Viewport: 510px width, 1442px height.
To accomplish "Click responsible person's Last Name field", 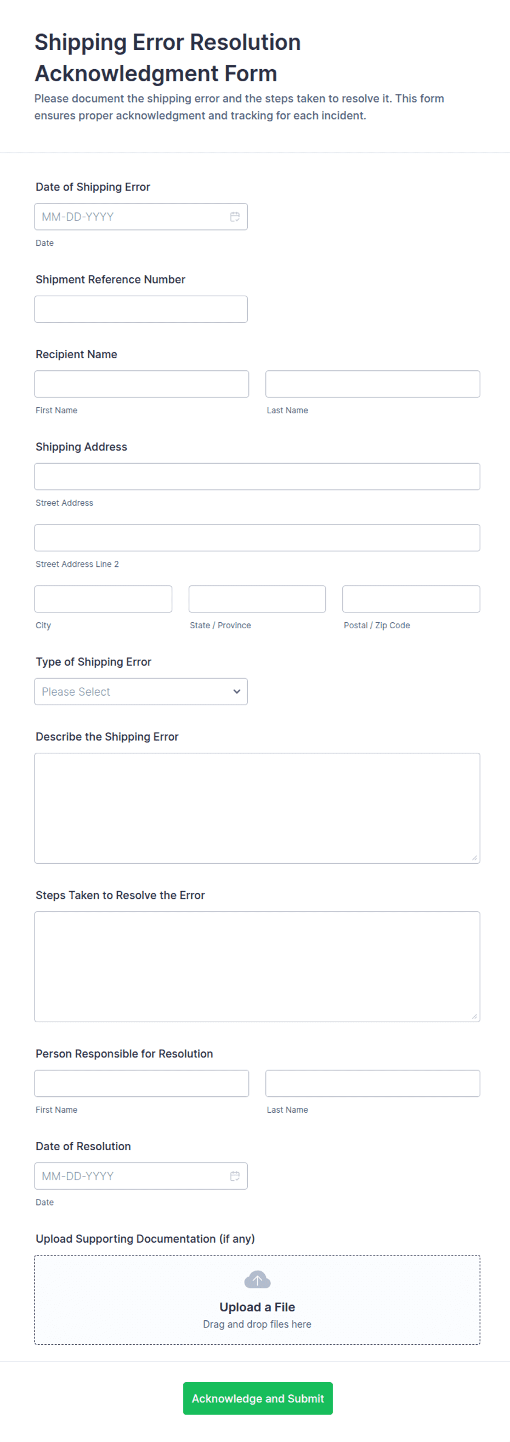I will coord(372,1083).
